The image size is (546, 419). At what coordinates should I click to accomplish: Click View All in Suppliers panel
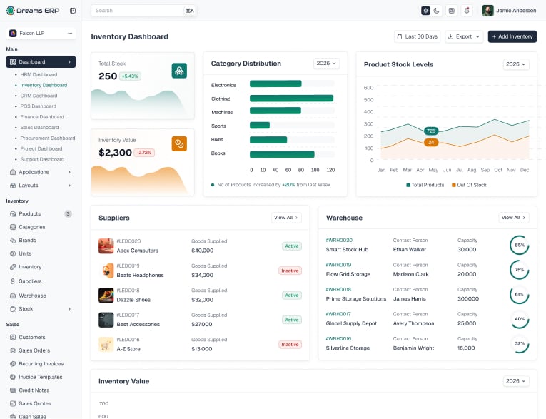[x=286, y=217]
